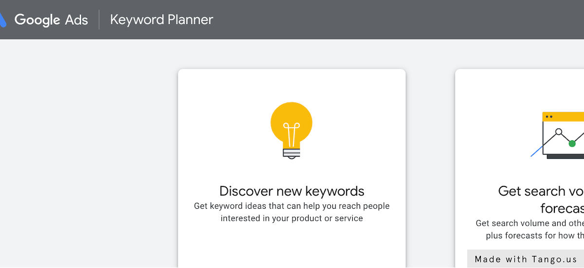Click 'Get keyword ideas that can help' description
584x268 pixels.
292,212
